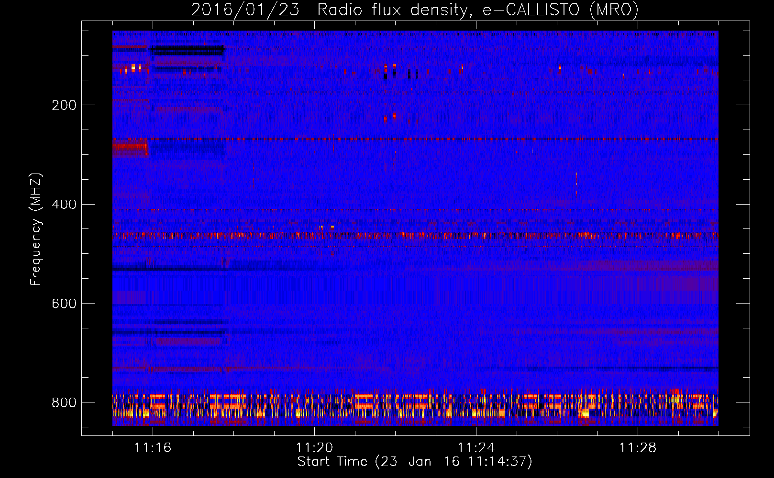
Task: Click the plot title "Radio flux density, e-CALLISTO (MRO)"
Action: click(x=478, y=10)
